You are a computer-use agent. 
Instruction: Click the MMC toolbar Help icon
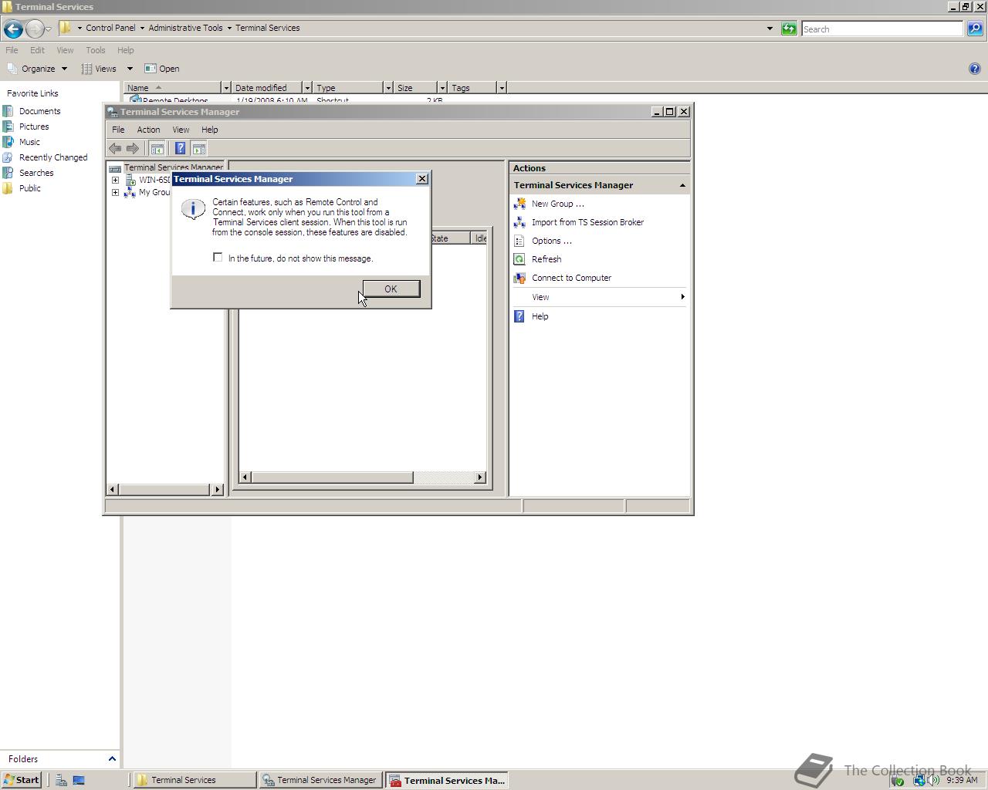180,148
